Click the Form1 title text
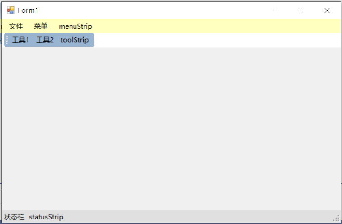Image resolution: width=342 pixels, height=224 pixels. pos(28,10)
